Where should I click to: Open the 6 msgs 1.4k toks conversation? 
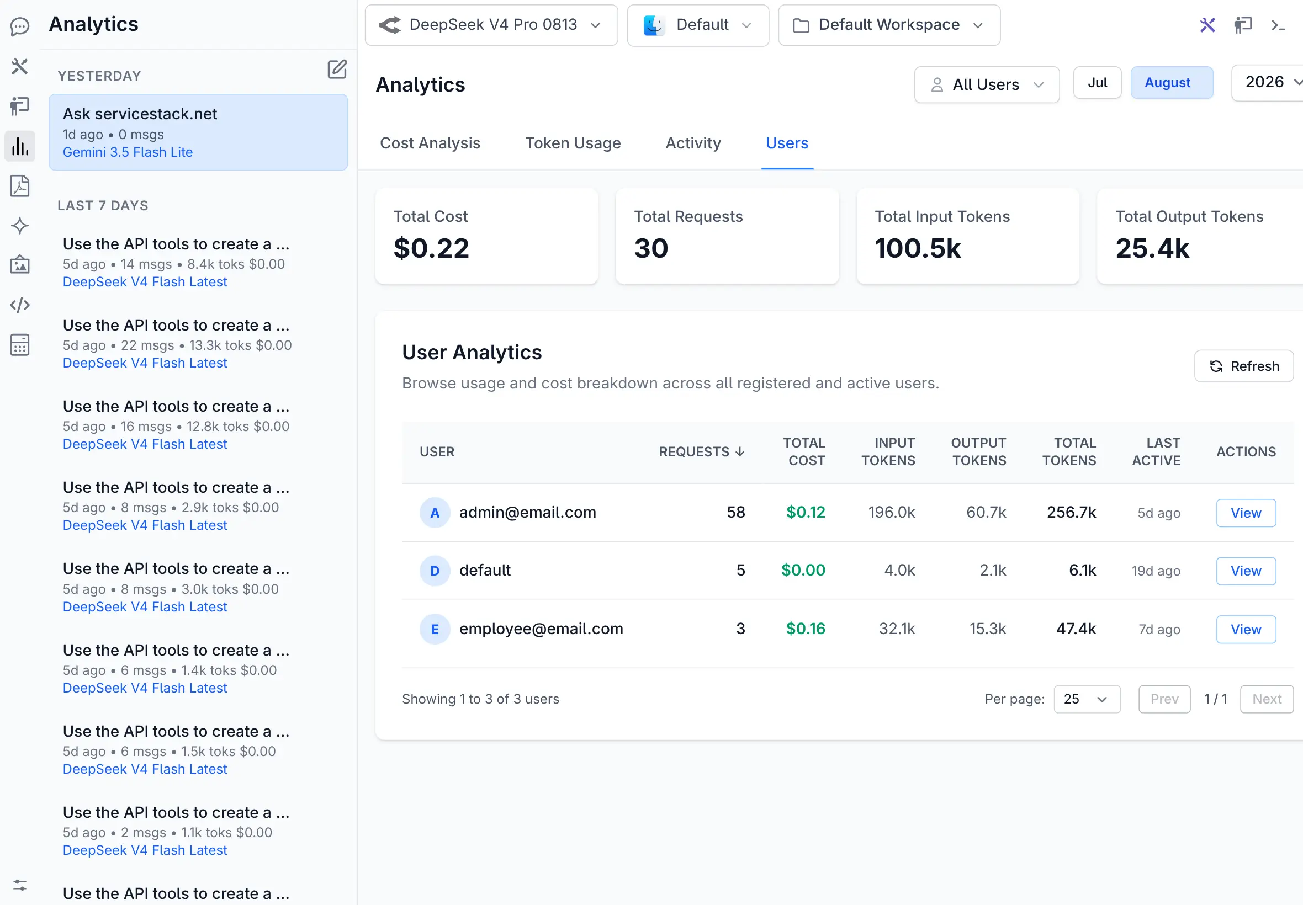point(198,669)
